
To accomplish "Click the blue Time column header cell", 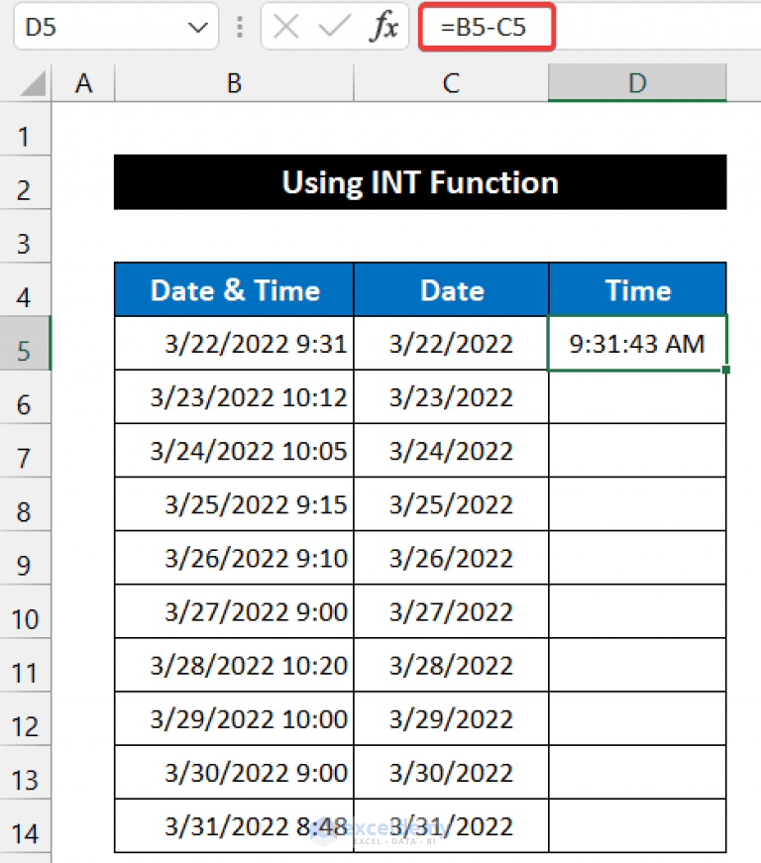I will coord(637,290).
